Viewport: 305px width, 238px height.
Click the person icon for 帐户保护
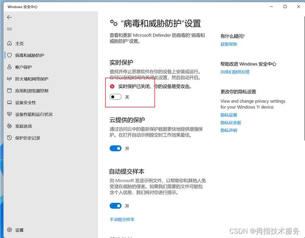pos(9,67)
